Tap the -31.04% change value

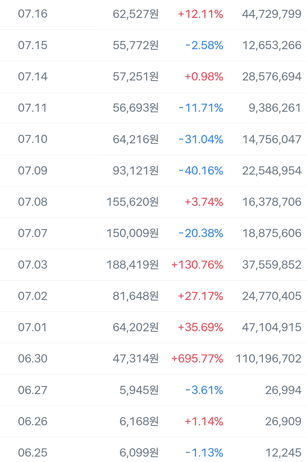point(201,139)
